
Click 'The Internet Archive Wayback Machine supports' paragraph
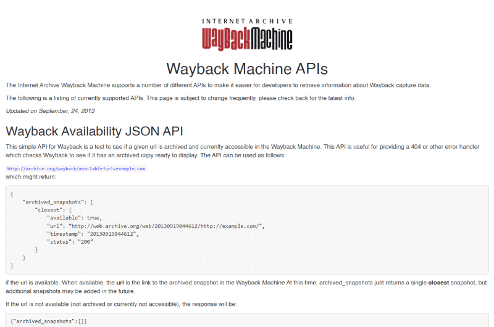[x=218, y=85]
